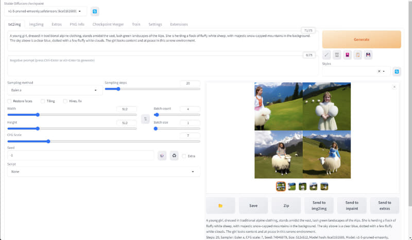
Task: Click the CFG Scale number field
Action: pyautogui.click(x=190, y=135)
